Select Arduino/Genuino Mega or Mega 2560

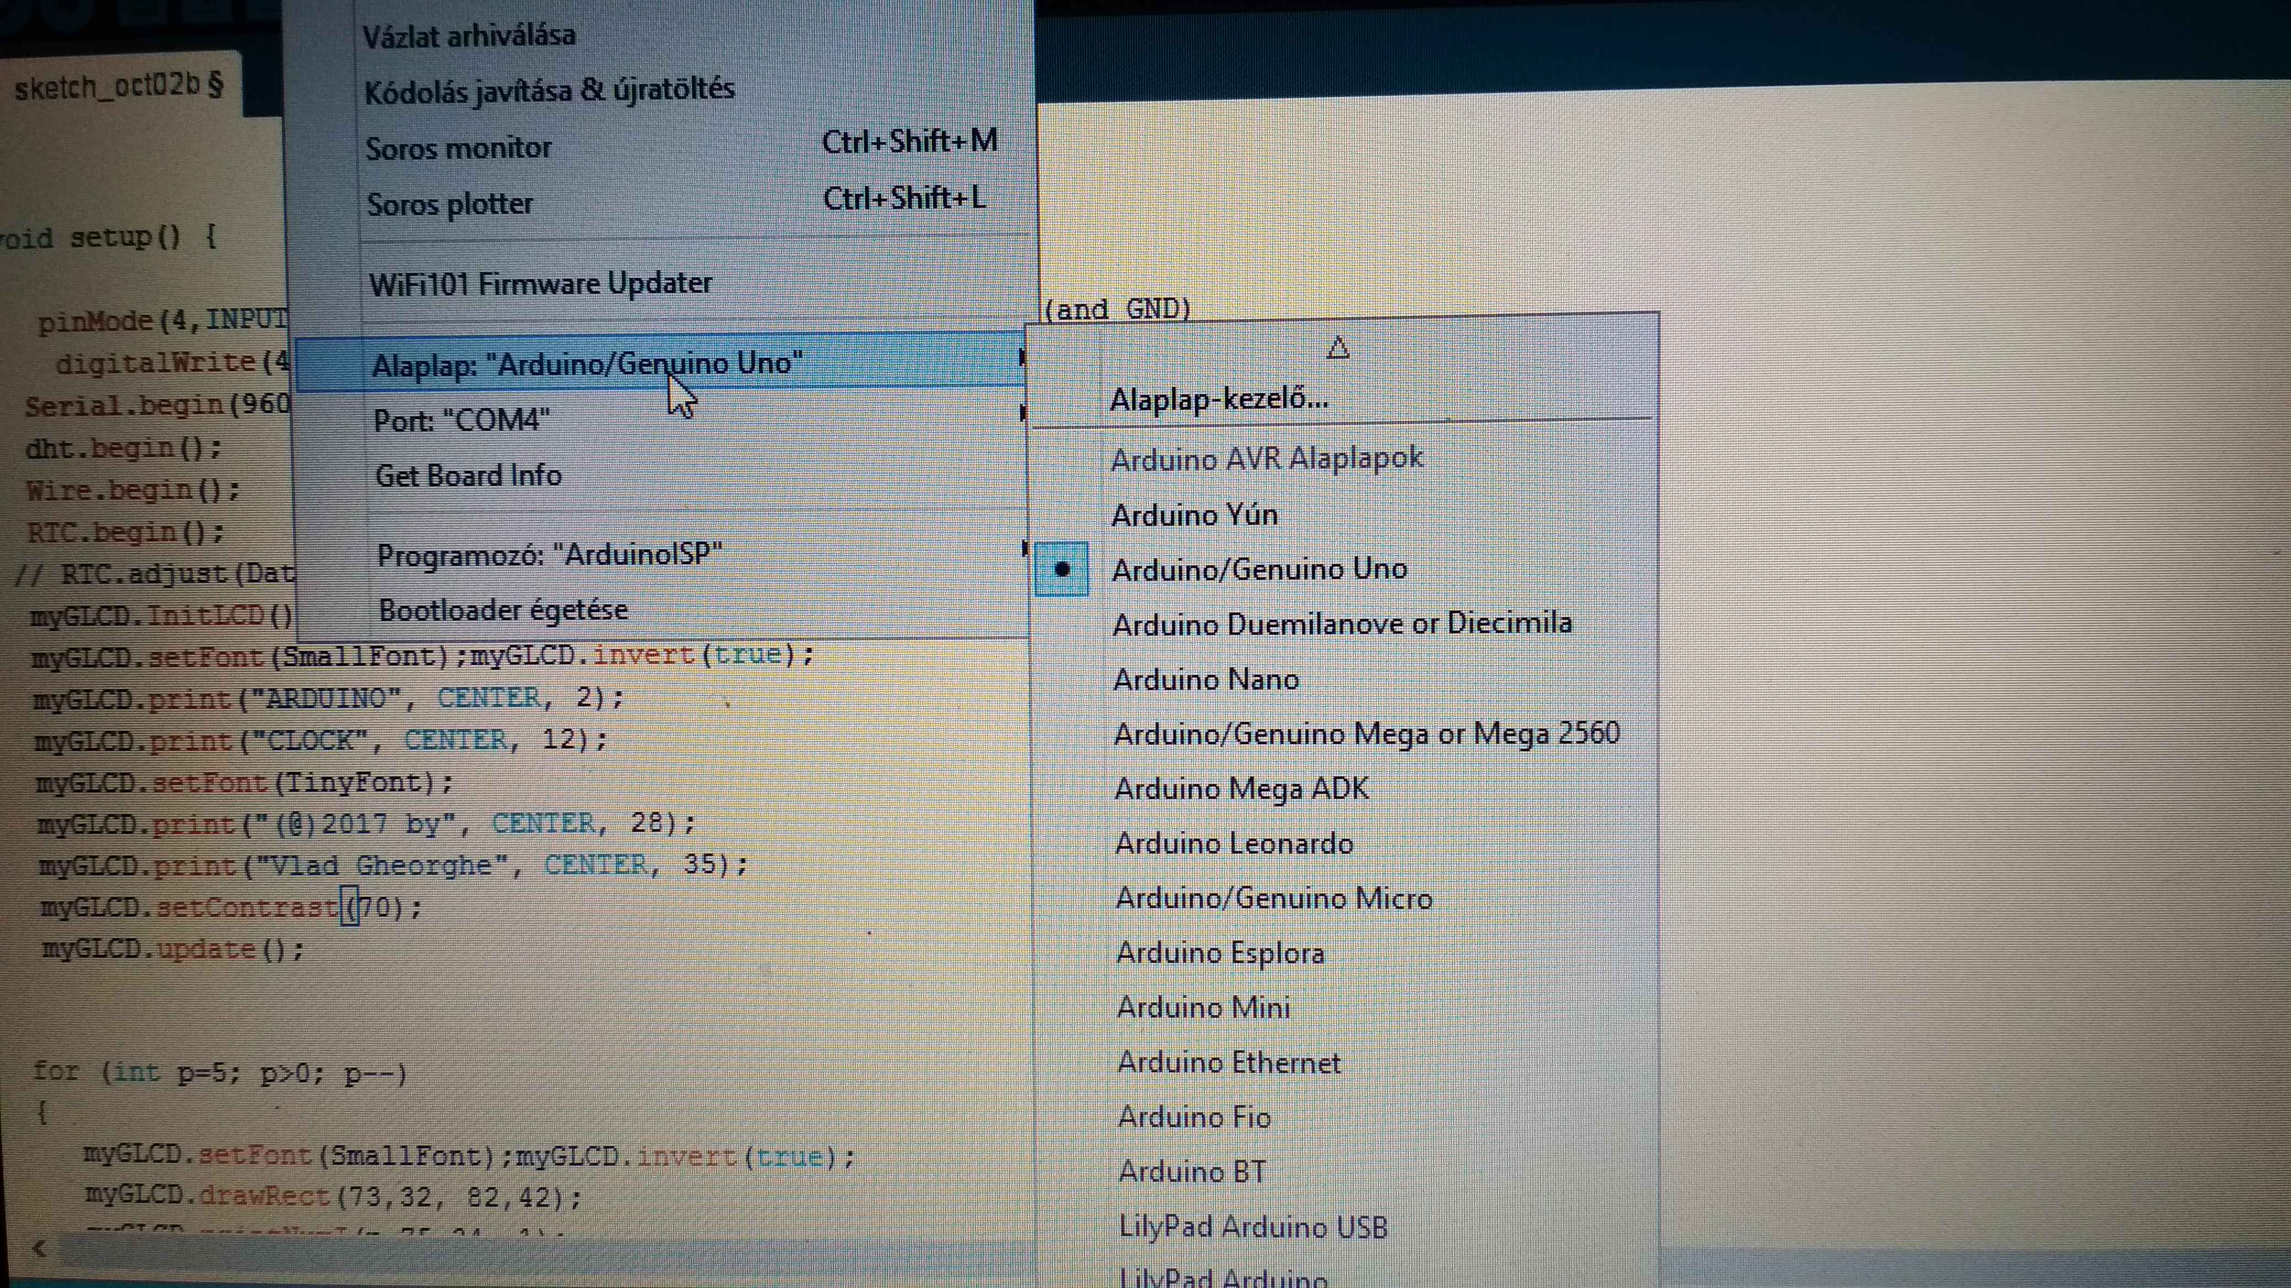click(1367, 733)
